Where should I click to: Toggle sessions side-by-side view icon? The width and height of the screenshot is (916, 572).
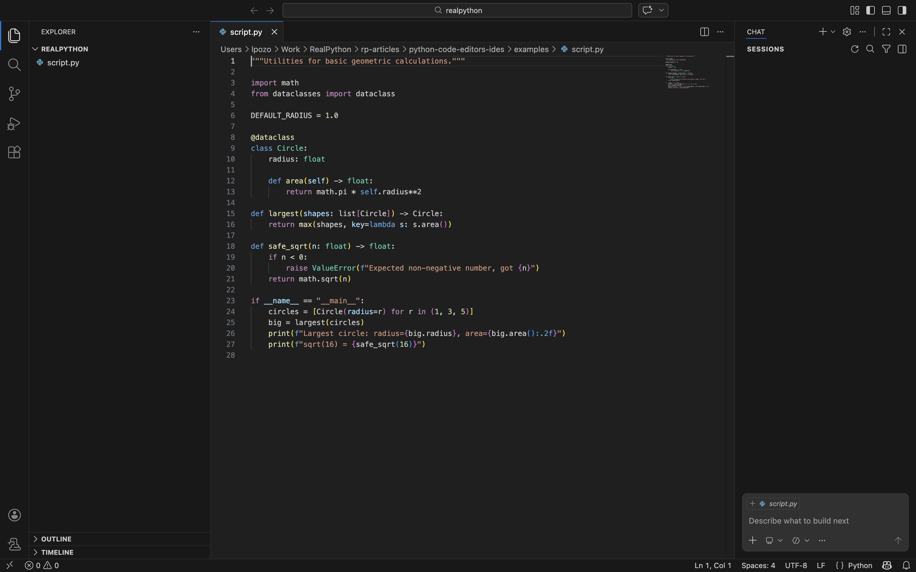[x=902, y=49]
